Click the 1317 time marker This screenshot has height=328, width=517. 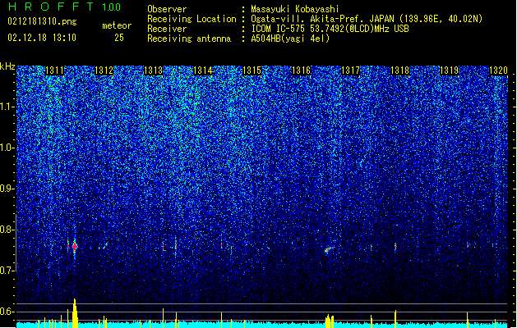coord(350,71)
